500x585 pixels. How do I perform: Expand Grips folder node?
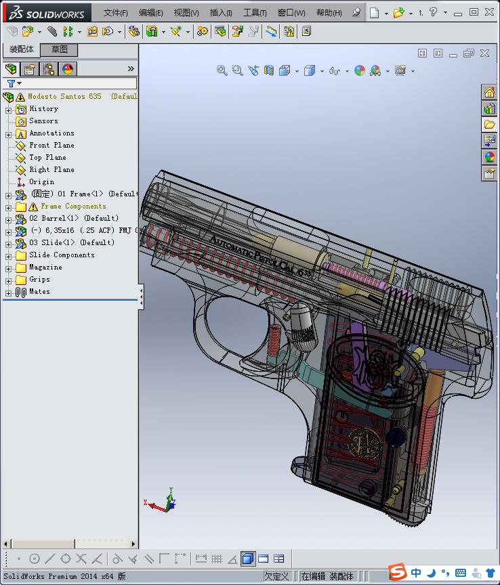(9, 281)
